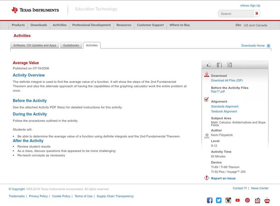Open Professional Development menu
The image size is (280, 206).
coord(91,25)
